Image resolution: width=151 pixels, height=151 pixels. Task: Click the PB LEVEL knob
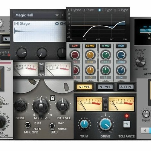[x=63, y=105]
